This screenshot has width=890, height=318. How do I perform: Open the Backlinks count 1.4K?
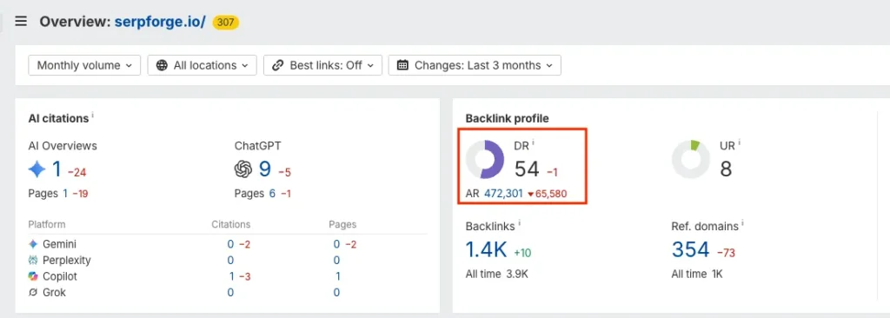point(487,250)
